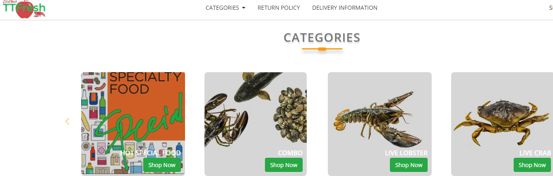This screenshot has height=176, width=553.
Task: Go to the previous carousel slide arrow
Action: tap(67, 121)
